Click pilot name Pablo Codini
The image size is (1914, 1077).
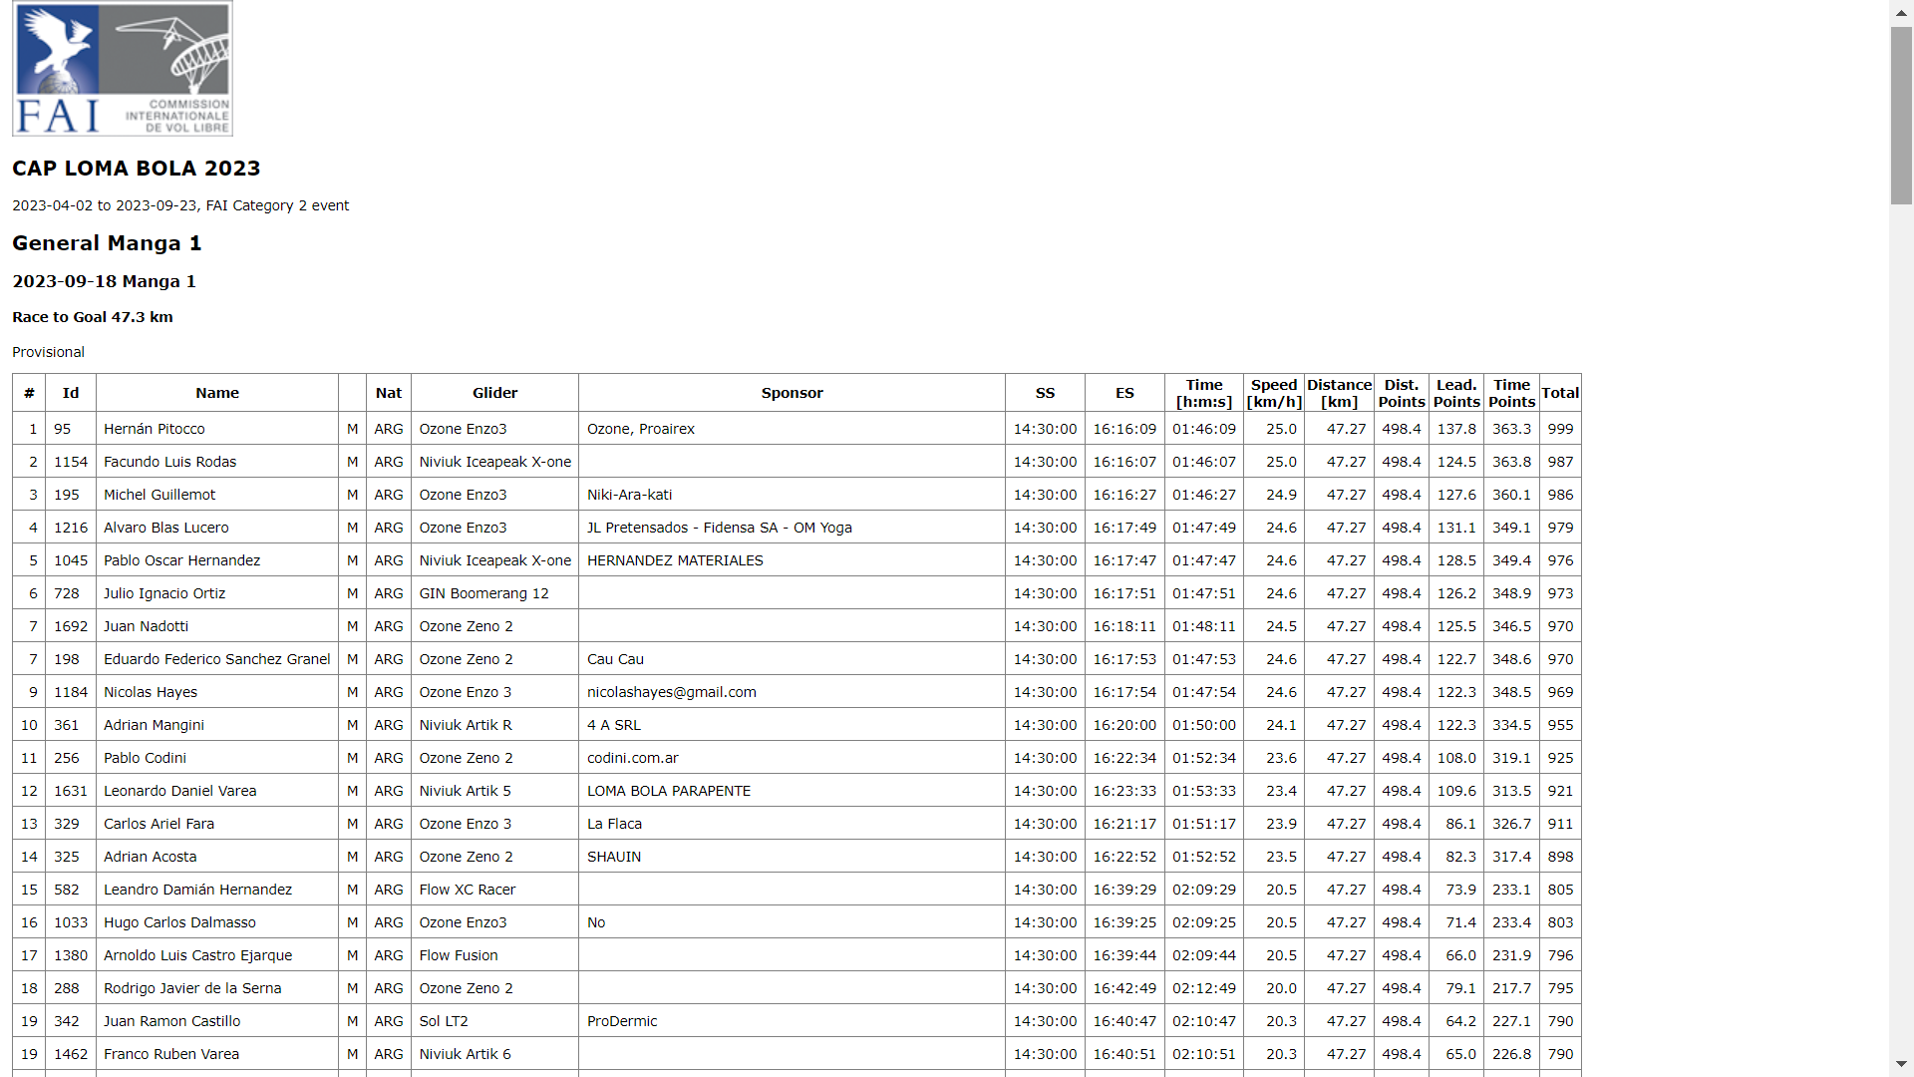(x=146, y=758)
